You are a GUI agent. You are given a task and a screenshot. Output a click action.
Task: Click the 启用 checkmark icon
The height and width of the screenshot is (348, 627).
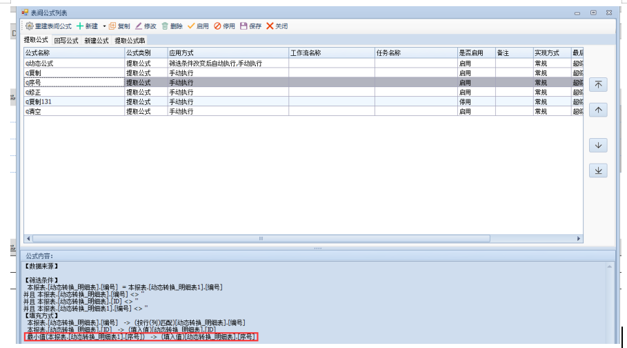click(191, 26)
